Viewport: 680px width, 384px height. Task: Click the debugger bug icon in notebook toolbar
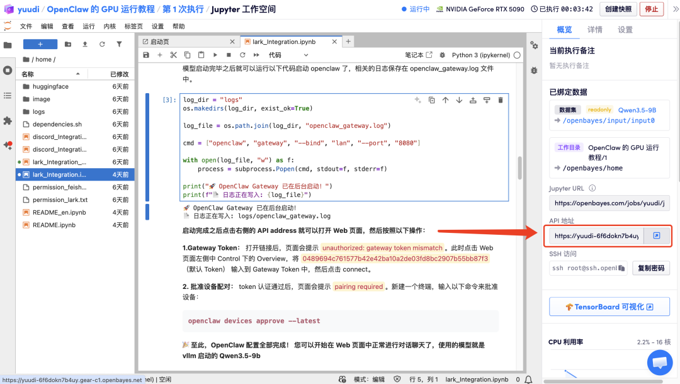pos(443,55)
